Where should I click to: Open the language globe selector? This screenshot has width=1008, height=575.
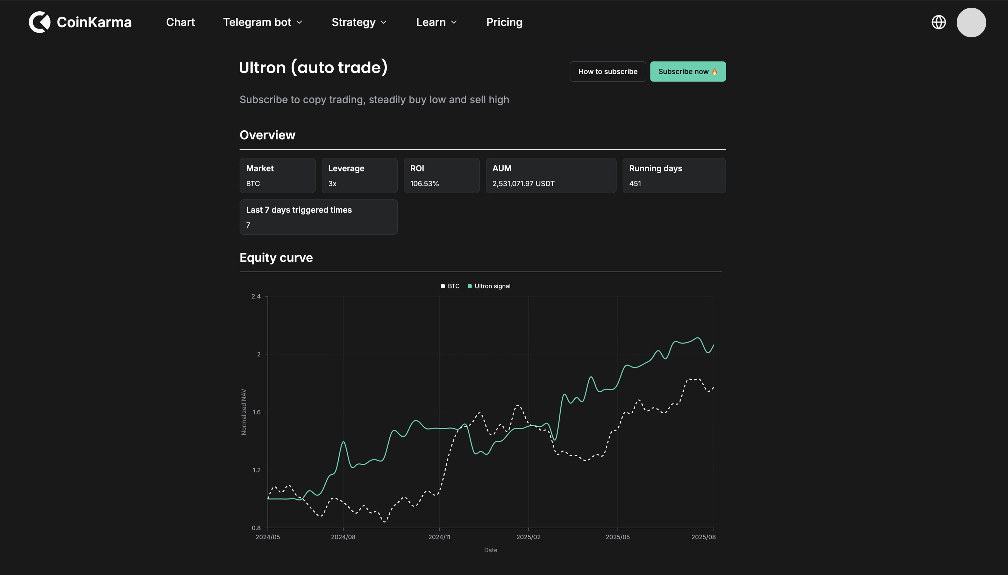pyautogui.click(x=939, y=22)
